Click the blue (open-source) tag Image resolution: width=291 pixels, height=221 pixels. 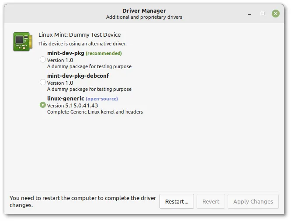click(102, 99)
